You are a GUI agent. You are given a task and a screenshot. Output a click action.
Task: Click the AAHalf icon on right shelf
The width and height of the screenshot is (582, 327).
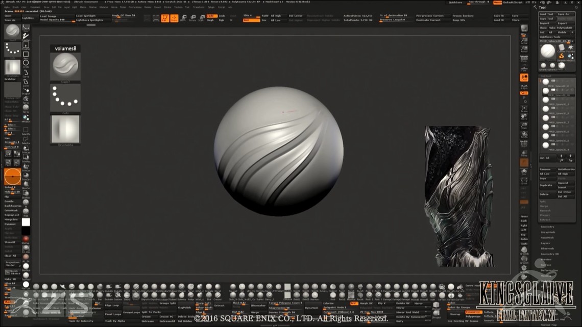coord(524,49)
